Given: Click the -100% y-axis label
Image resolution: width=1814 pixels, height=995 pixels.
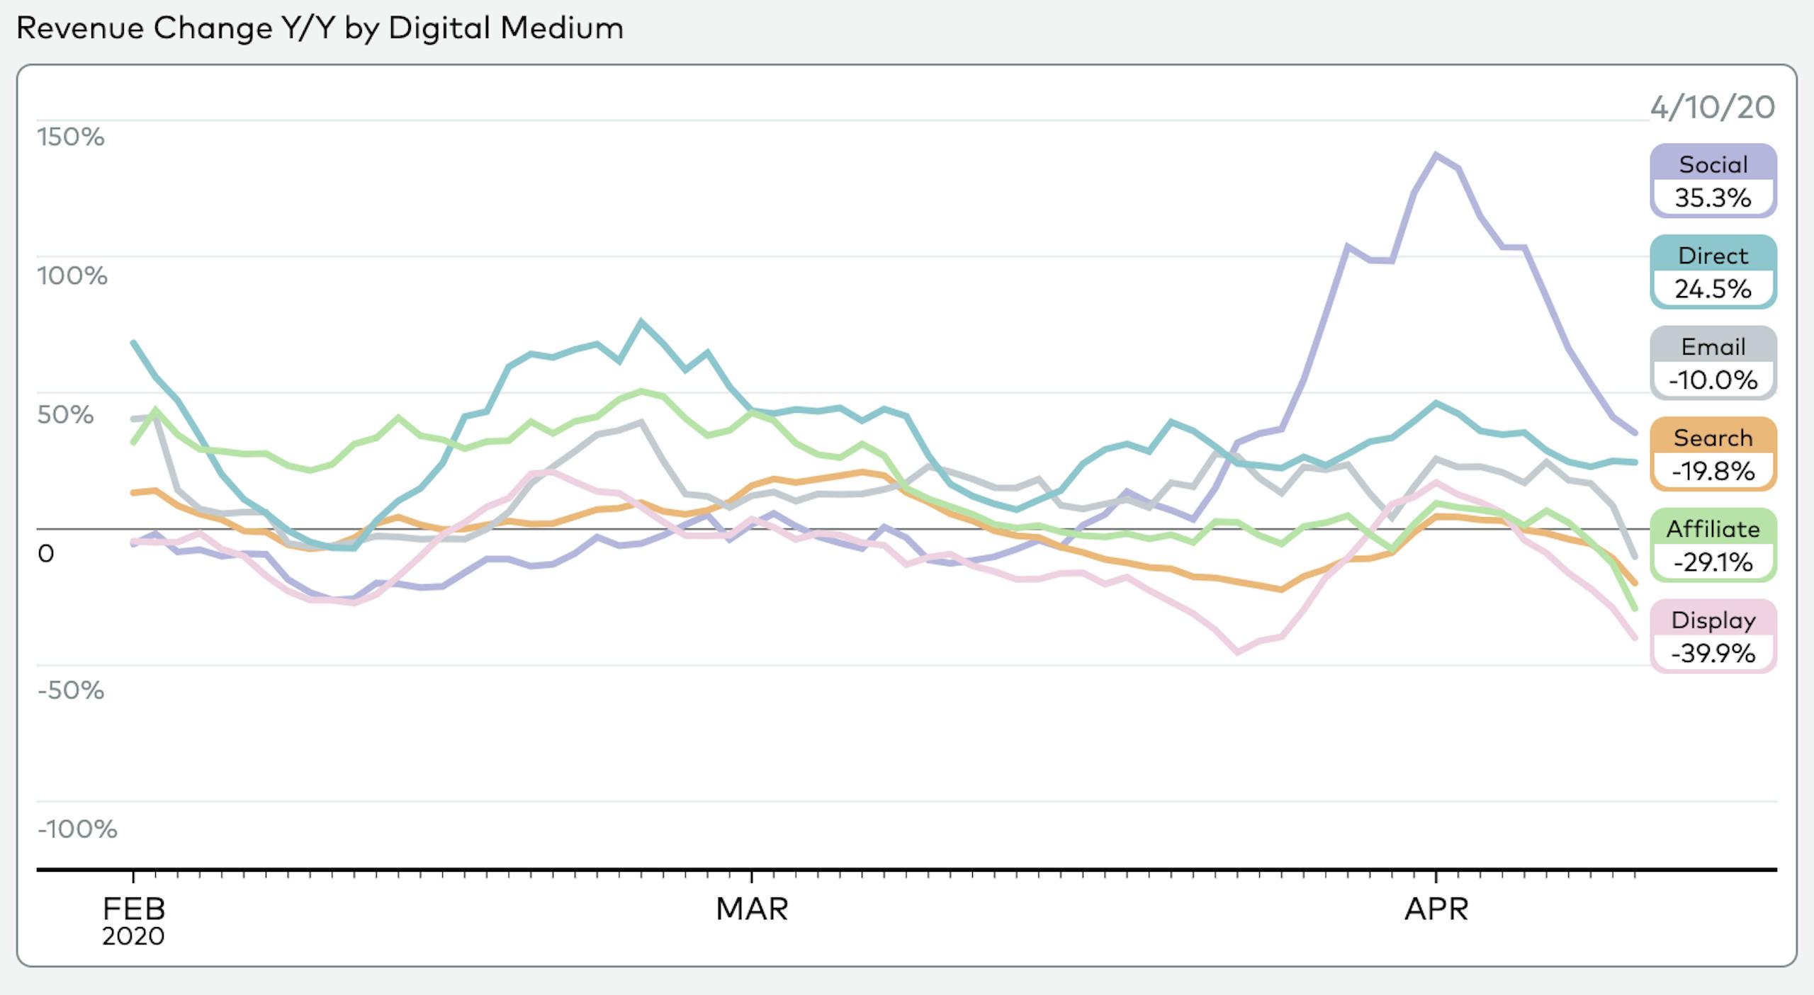Looking at the screenshot, I should [77, 829].
